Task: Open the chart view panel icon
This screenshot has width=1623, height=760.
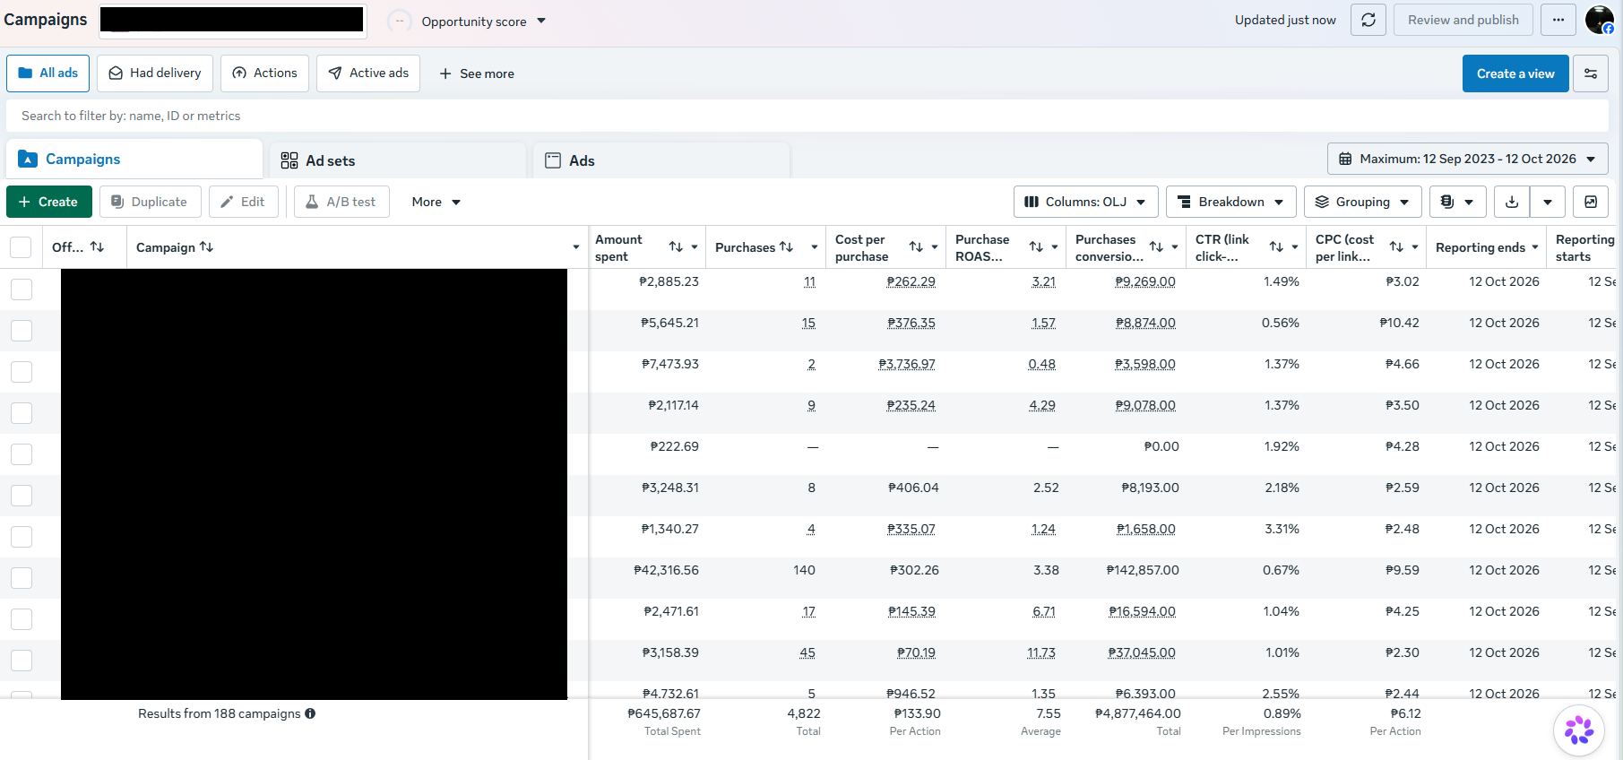Action: (1591, 202)
